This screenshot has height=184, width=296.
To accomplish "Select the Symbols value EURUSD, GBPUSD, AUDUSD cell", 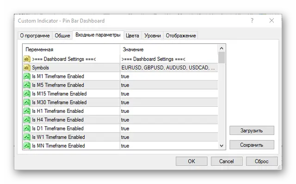I will 169,67.
